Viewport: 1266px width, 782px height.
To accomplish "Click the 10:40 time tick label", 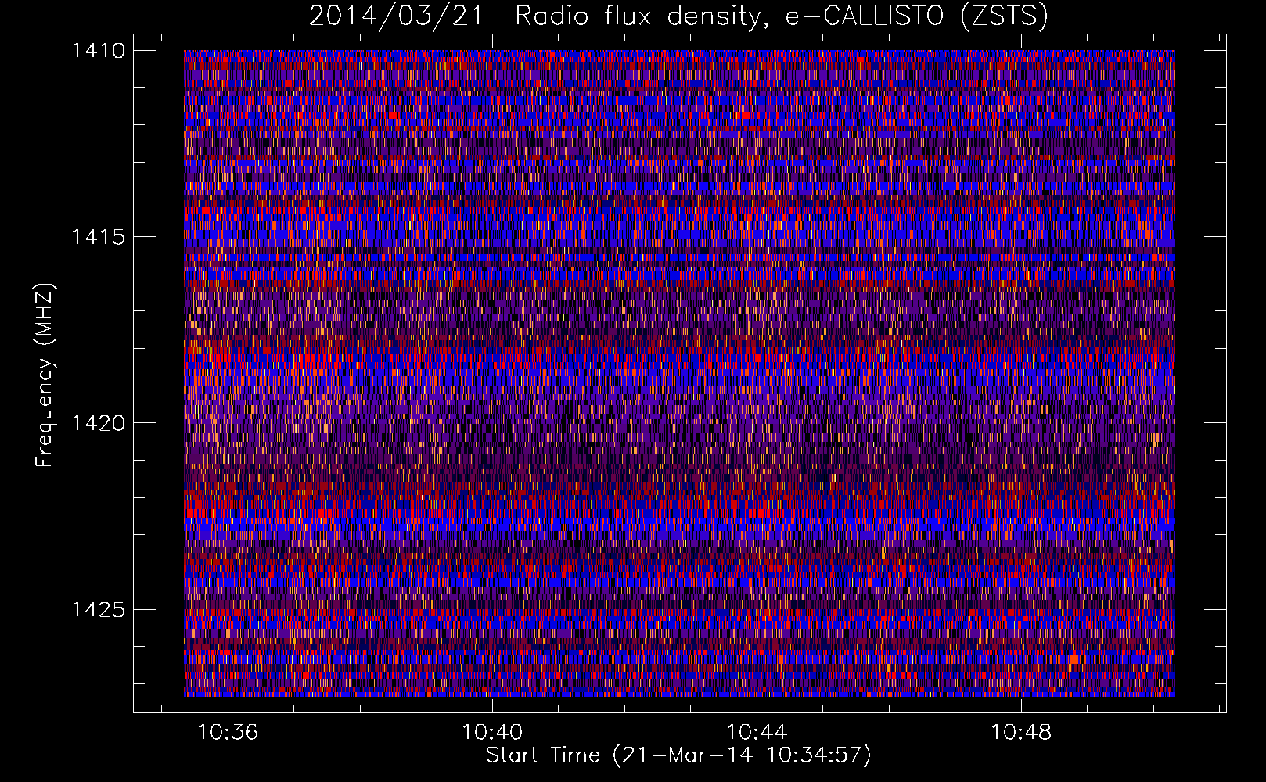I will [x=492, y=733].
